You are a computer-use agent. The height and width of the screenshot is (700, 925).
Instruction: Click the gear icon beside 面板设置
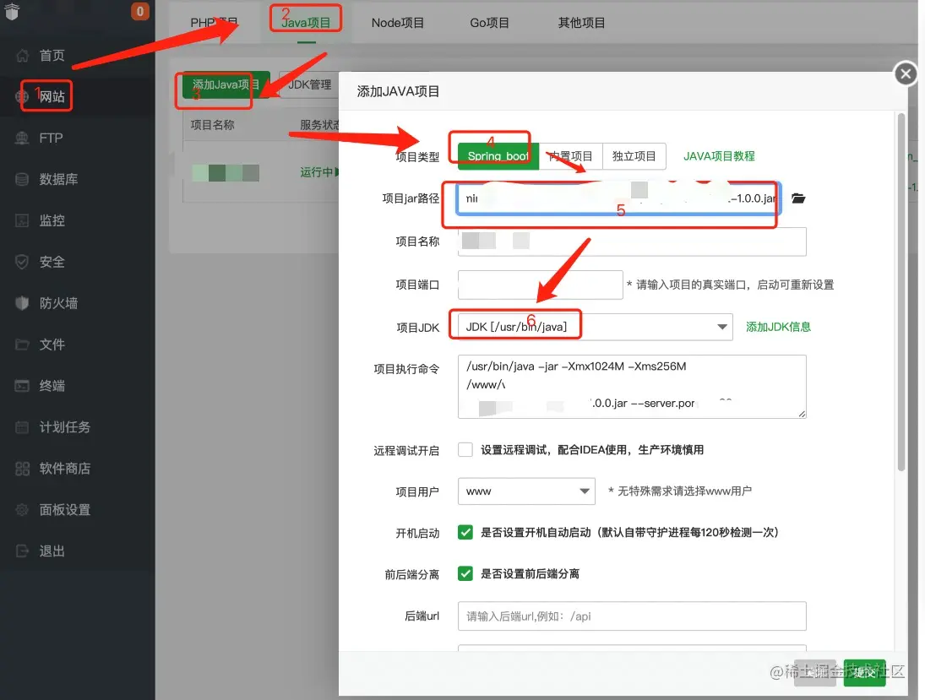23,509
